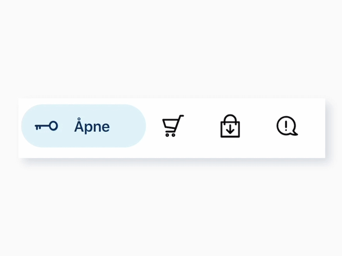The width and height of the screenshot is (342, 256).
Task: Show notifications via the alert bubble
Action: [x=286, y=126]
